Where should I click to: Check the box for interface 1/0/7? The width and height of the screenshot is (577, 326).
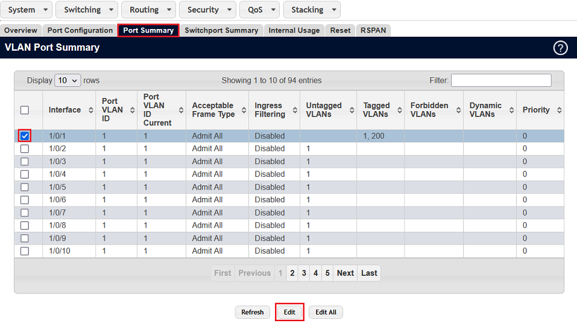[x=25, y=213]
